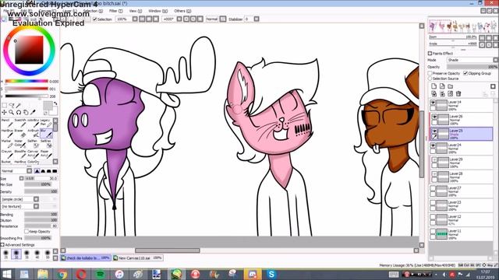Open Spotify from the taskbar
Viewport: 499px width, 280px height.
pyautogui.click(x=101, y=275)
